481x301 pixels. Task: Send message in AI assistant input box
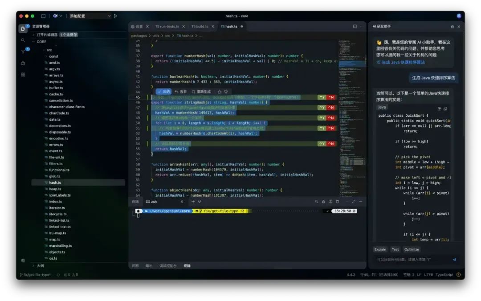point(454,260)
